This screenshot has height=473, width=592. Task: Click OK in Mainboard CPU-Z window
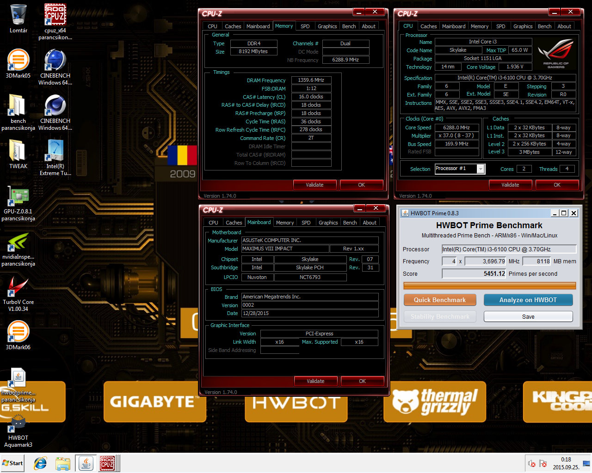tap(362, 381)
